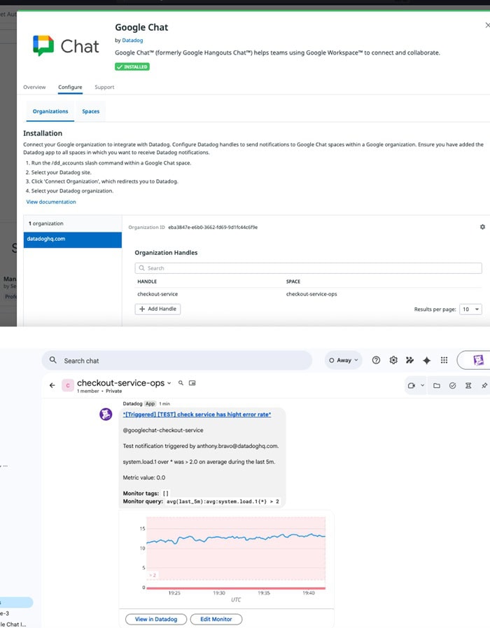Image resolution: width=490 pixels, height=628 pixels.
Task: Click the View in Datadog button
Action: point(156,619)
